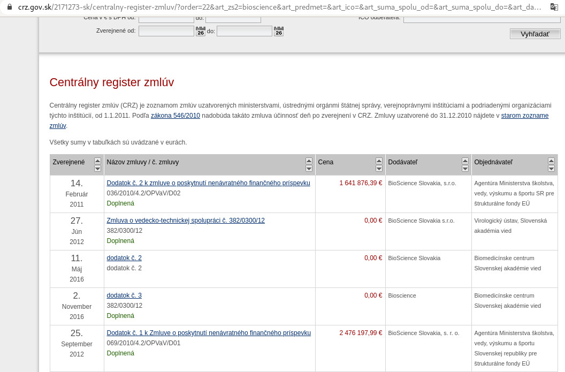Click the translate page icon in address bar
565x372 pixels.
pyautogui.click(x=554, y=7)
